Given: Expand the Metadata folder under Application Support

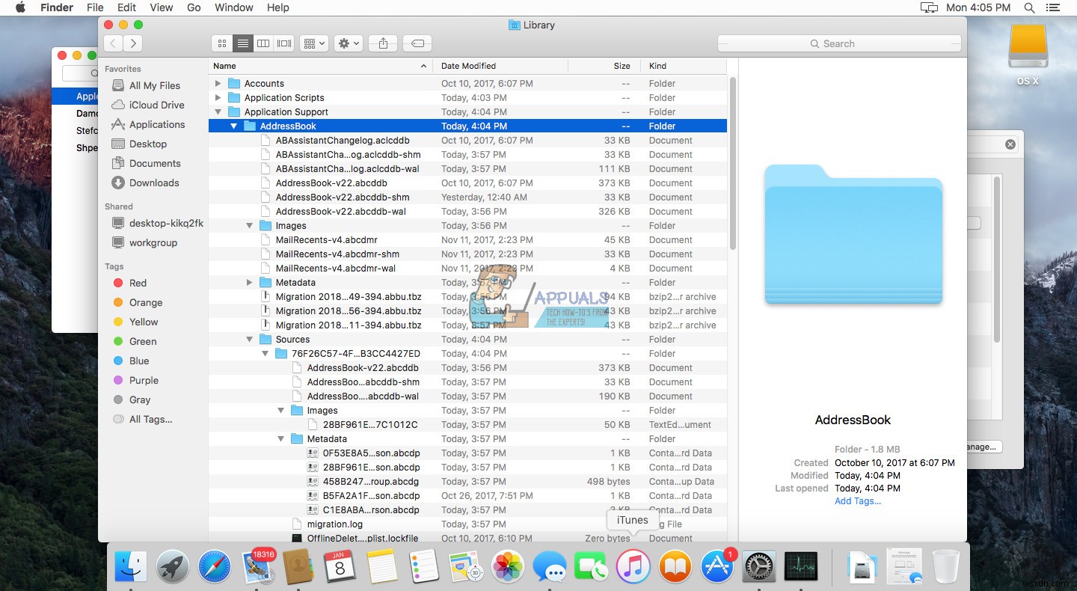Looking at the screenshot, I should tap(249, 282).
